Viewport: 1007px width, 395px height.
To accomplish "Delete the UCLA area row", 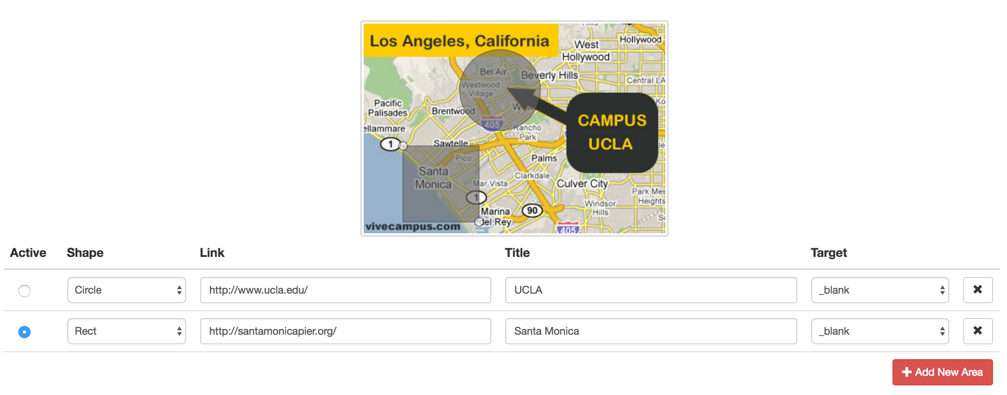I will point(978,290).
